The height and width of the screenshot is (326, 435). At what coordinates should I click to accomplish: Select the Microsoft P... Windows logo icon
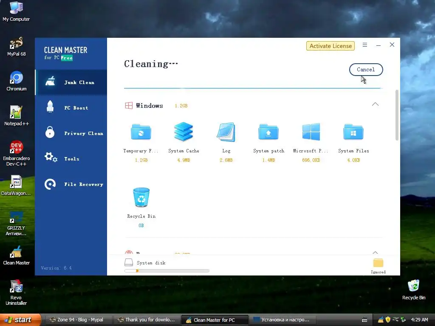click(x=311, y=132)
